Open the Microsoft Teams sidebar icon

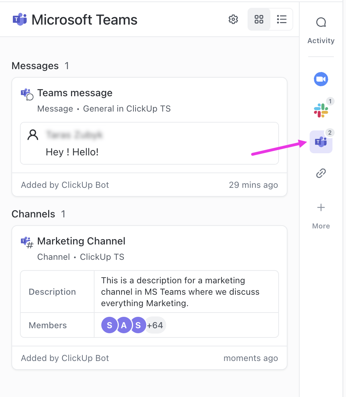coord(321,141)
